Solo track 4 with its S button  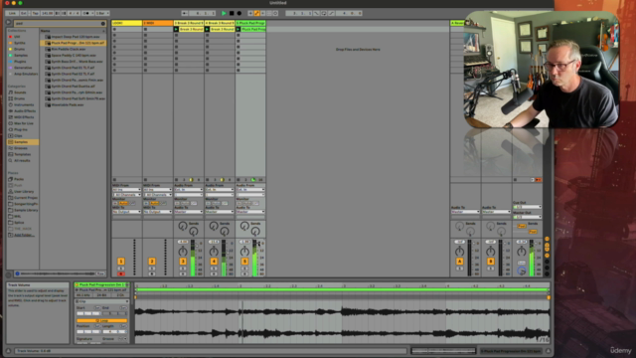click(214, 268)
